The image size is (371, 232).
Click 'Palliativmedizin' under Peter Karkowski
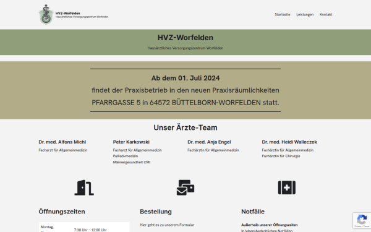pyautogui.click(x=126, y=156)
